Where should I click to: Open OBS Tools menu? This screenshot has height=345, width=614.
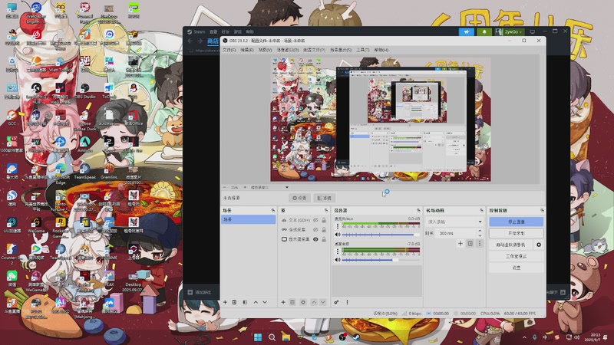[x=362, y=50]
